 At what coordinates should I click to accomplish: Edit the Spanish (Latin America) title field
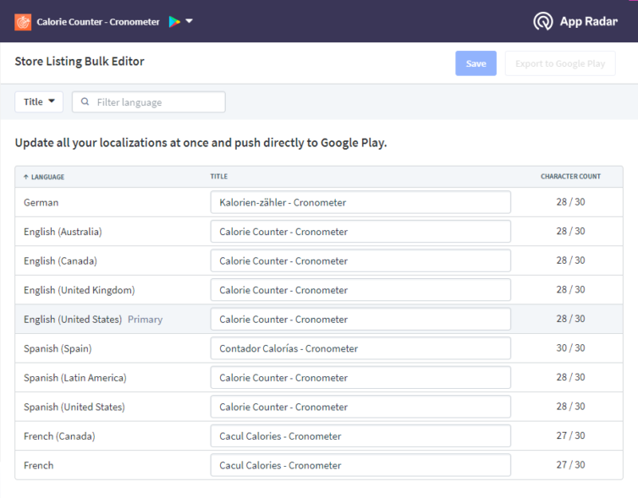[x=360, y=378]
